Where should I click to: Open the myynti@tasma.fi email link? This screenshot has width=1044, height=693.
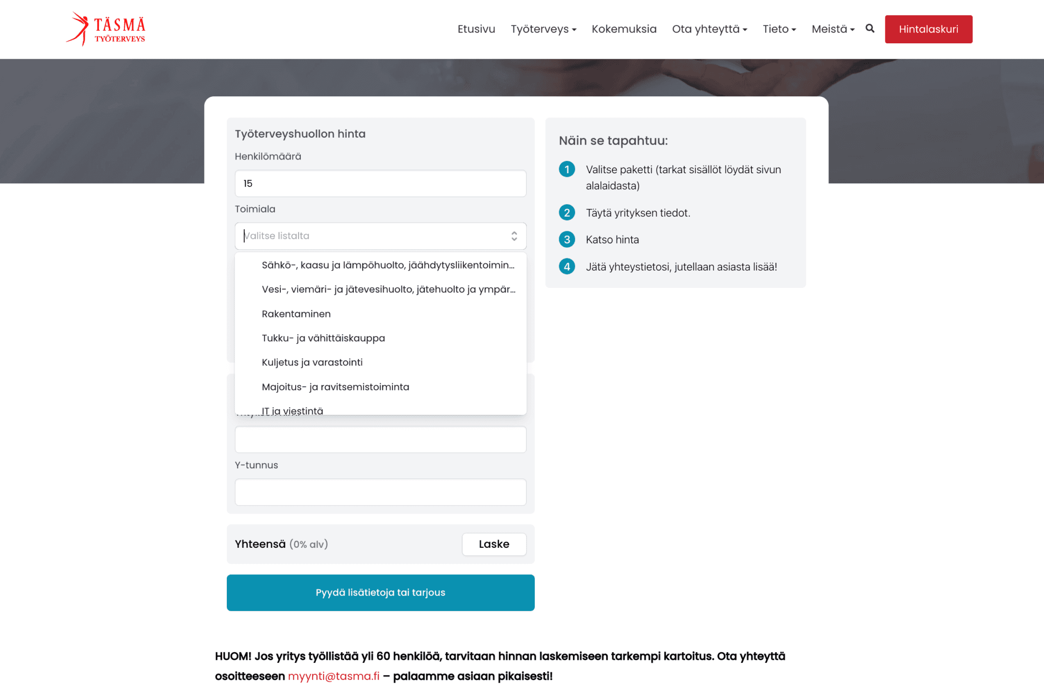tap(333, 676)
